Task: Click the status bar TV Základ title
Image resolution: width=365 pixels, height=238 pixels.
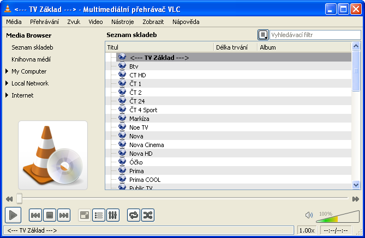Action: click(x=32, y=230)
